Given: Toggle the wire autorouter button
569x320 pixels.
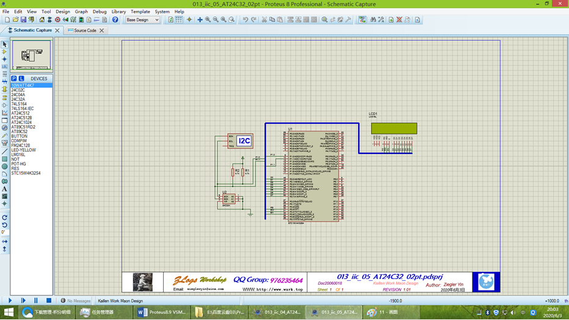Looking at the screenshot, I should tap(362, 20).
